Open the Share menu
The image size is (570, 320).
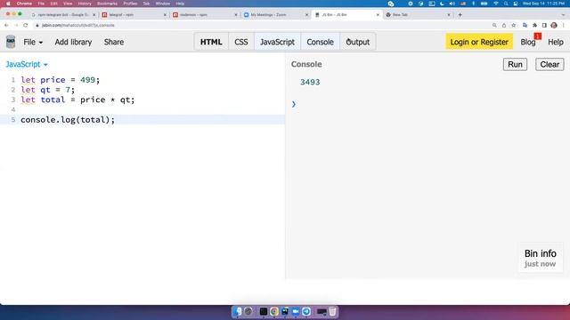pos(114,42)
